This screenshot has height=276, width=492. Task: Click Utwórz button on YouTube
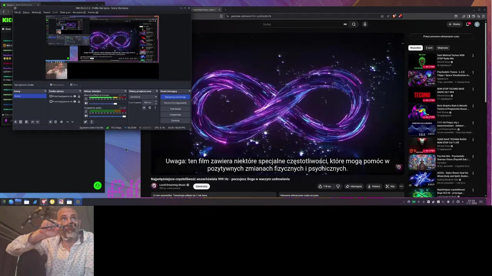coord(454,24)
